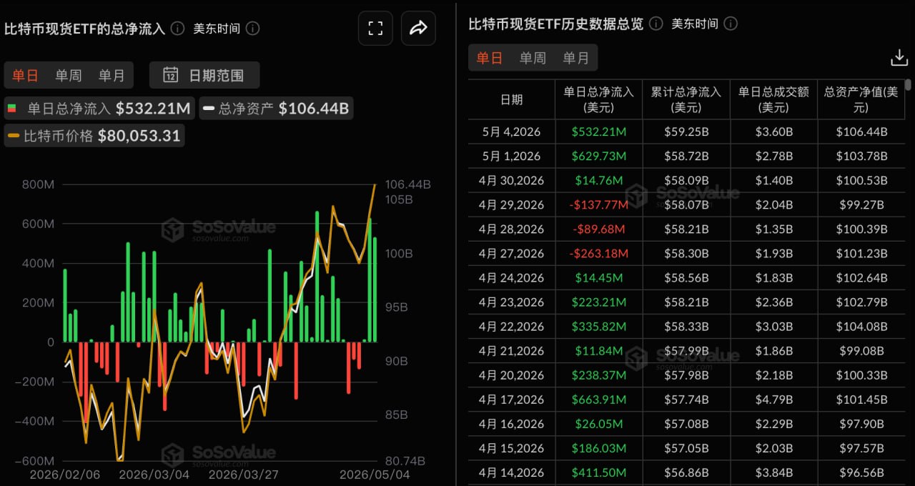This screenshot has height=486, width=915.
Task: Click the $58.72B cumulative inflow cell
Action: coord(686,156)
